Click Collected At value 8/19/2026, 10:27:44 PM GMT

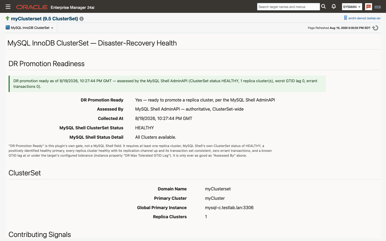(x=164, y=119)
